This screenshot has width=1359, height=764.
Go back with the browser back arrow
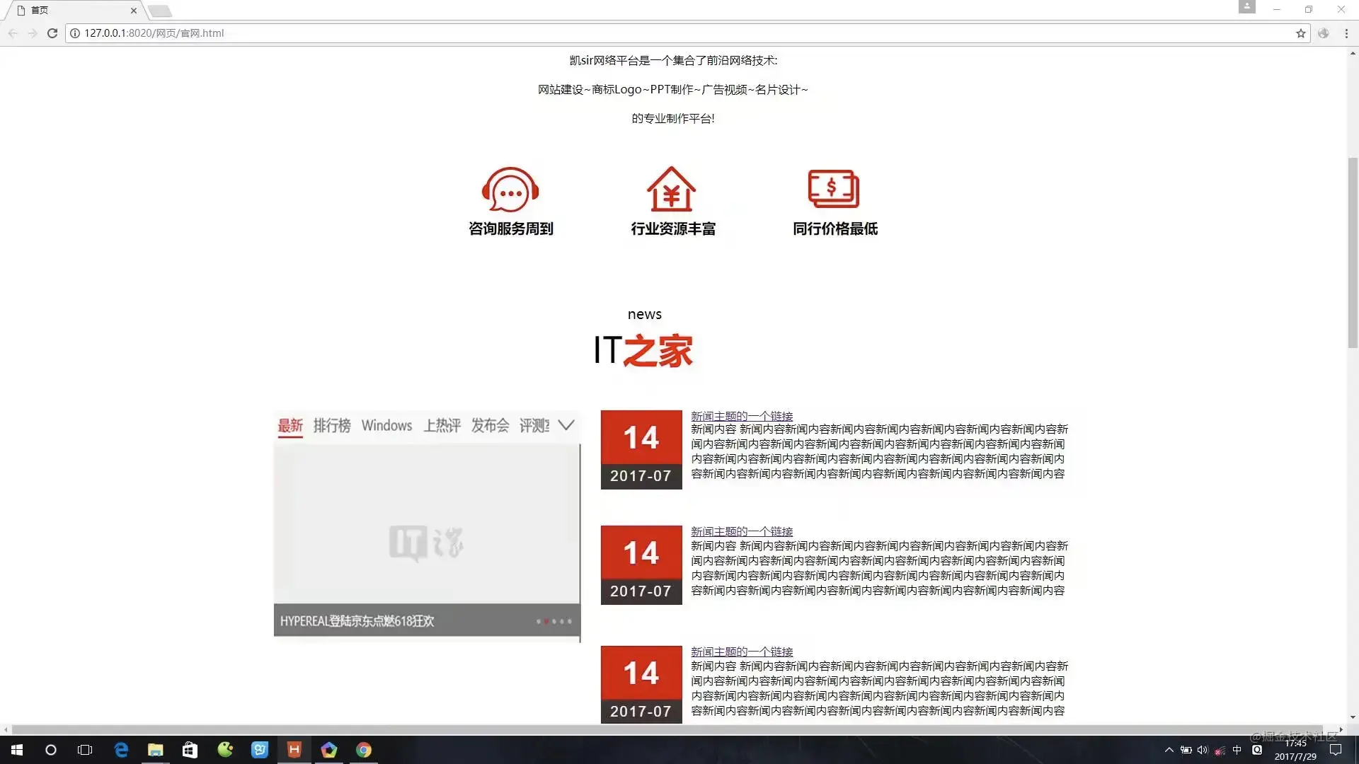pyautogui.click(x=13, y=33)
